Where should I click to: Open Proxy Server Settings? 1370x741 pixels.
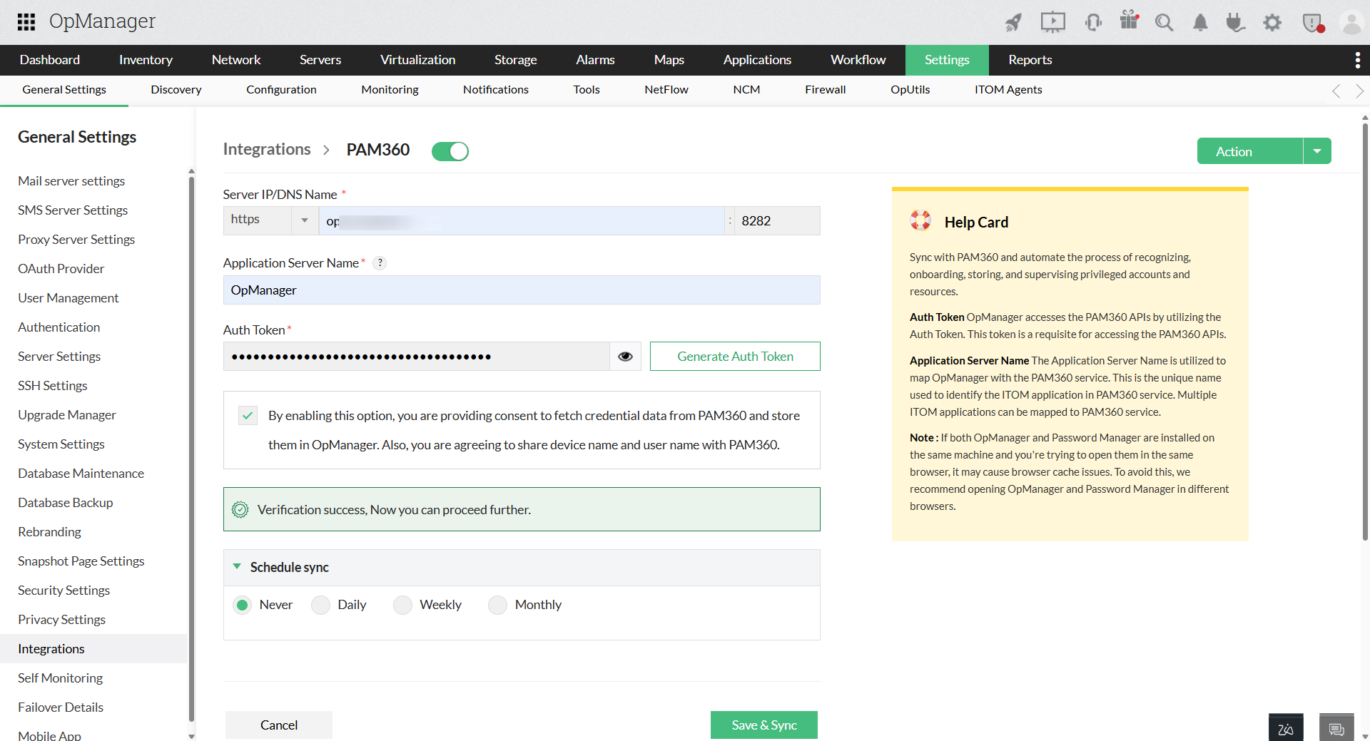[76, 240]
